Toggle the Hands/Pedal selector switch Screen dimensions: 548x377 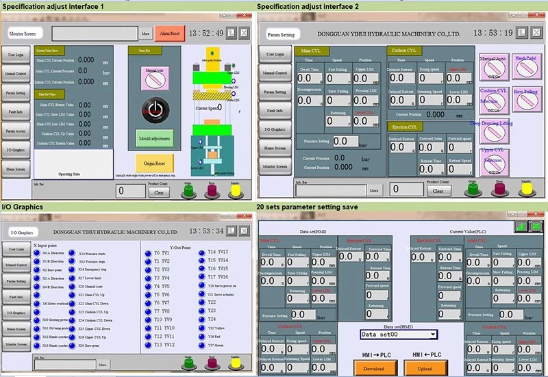click(x=526, y=67)
